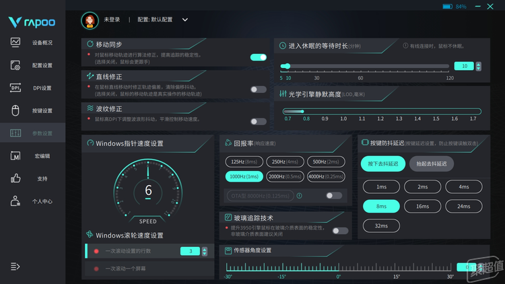The width and height of the screenshot is (505, 284).
Task: Open 宏编辑 macro editor icon
Action: point(15,156)
